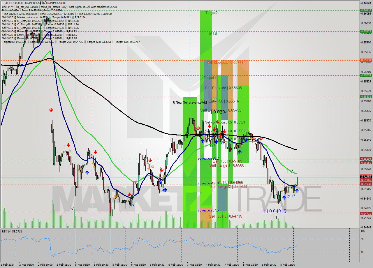This screenshot has width=373, height=268.
Task: Click the 'correction 38.2' blue label
Action: (208, 158)
